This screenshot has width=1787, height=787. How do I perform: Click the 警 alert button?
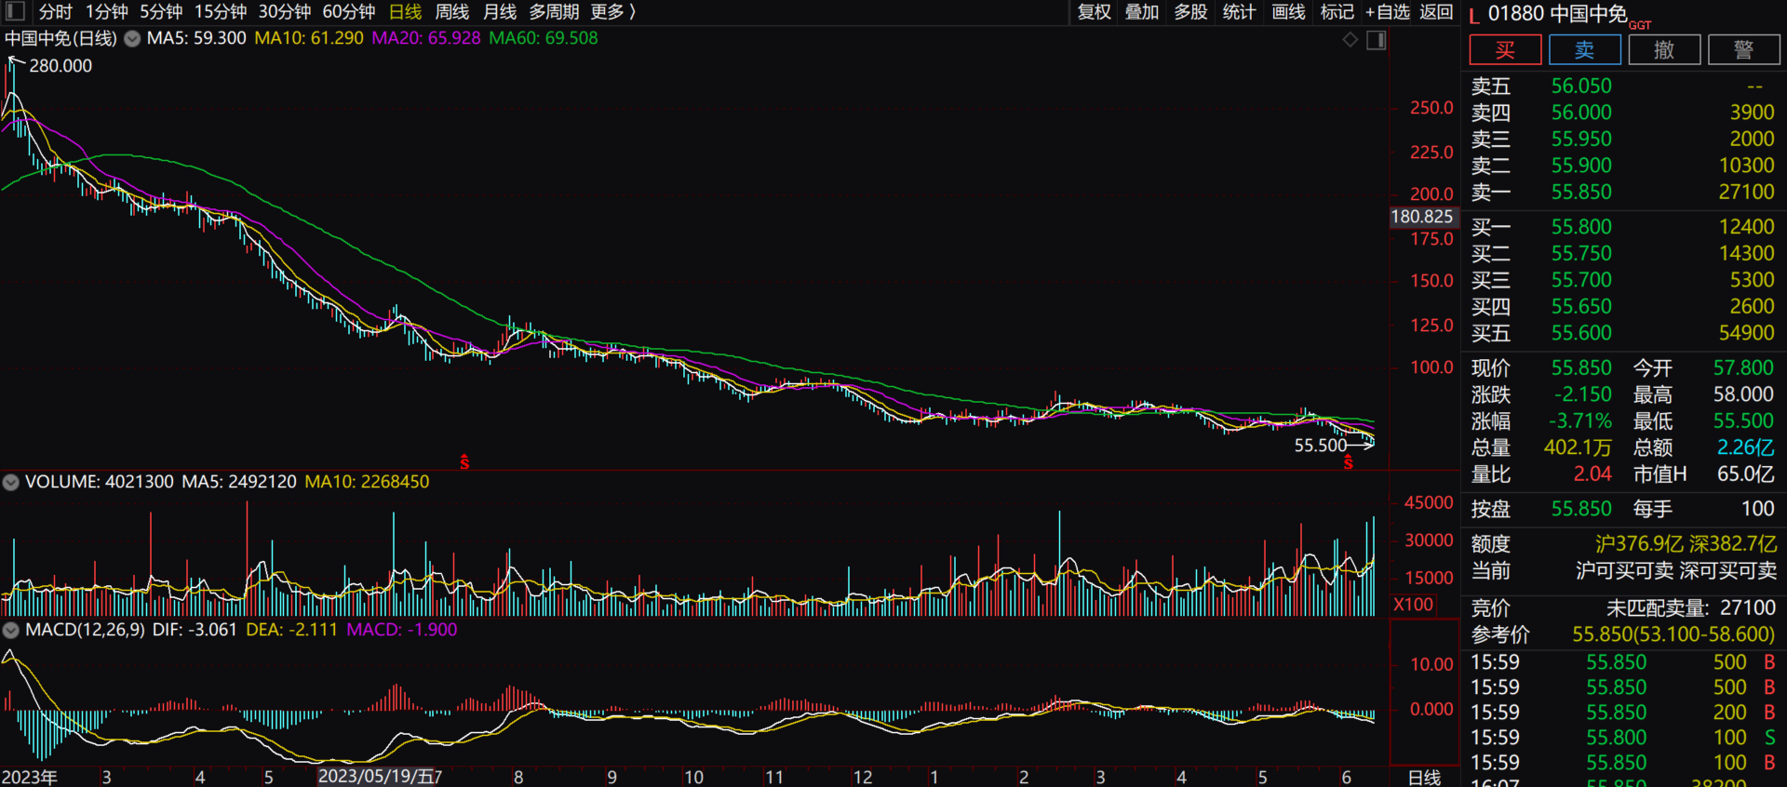[x=1744, y=50]
